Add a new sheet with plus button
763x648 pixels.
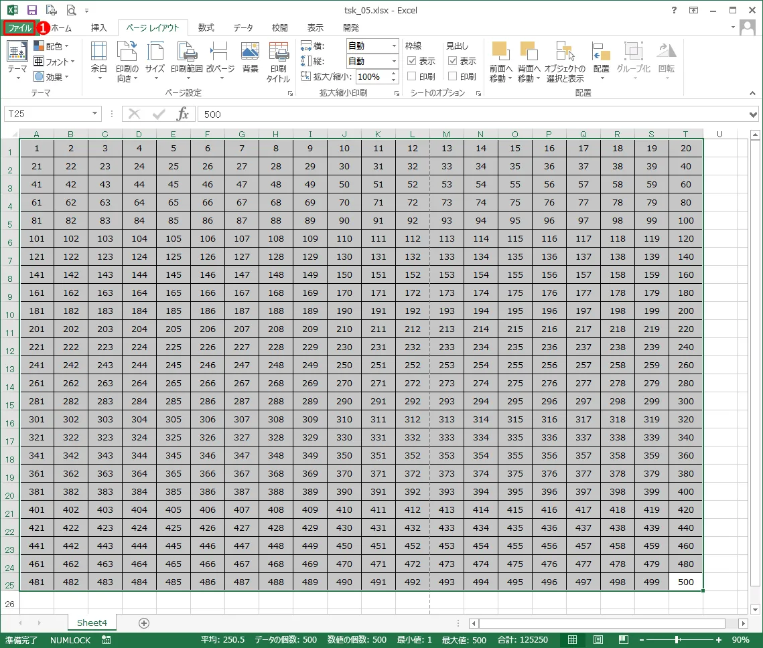(x=143, y=623)
